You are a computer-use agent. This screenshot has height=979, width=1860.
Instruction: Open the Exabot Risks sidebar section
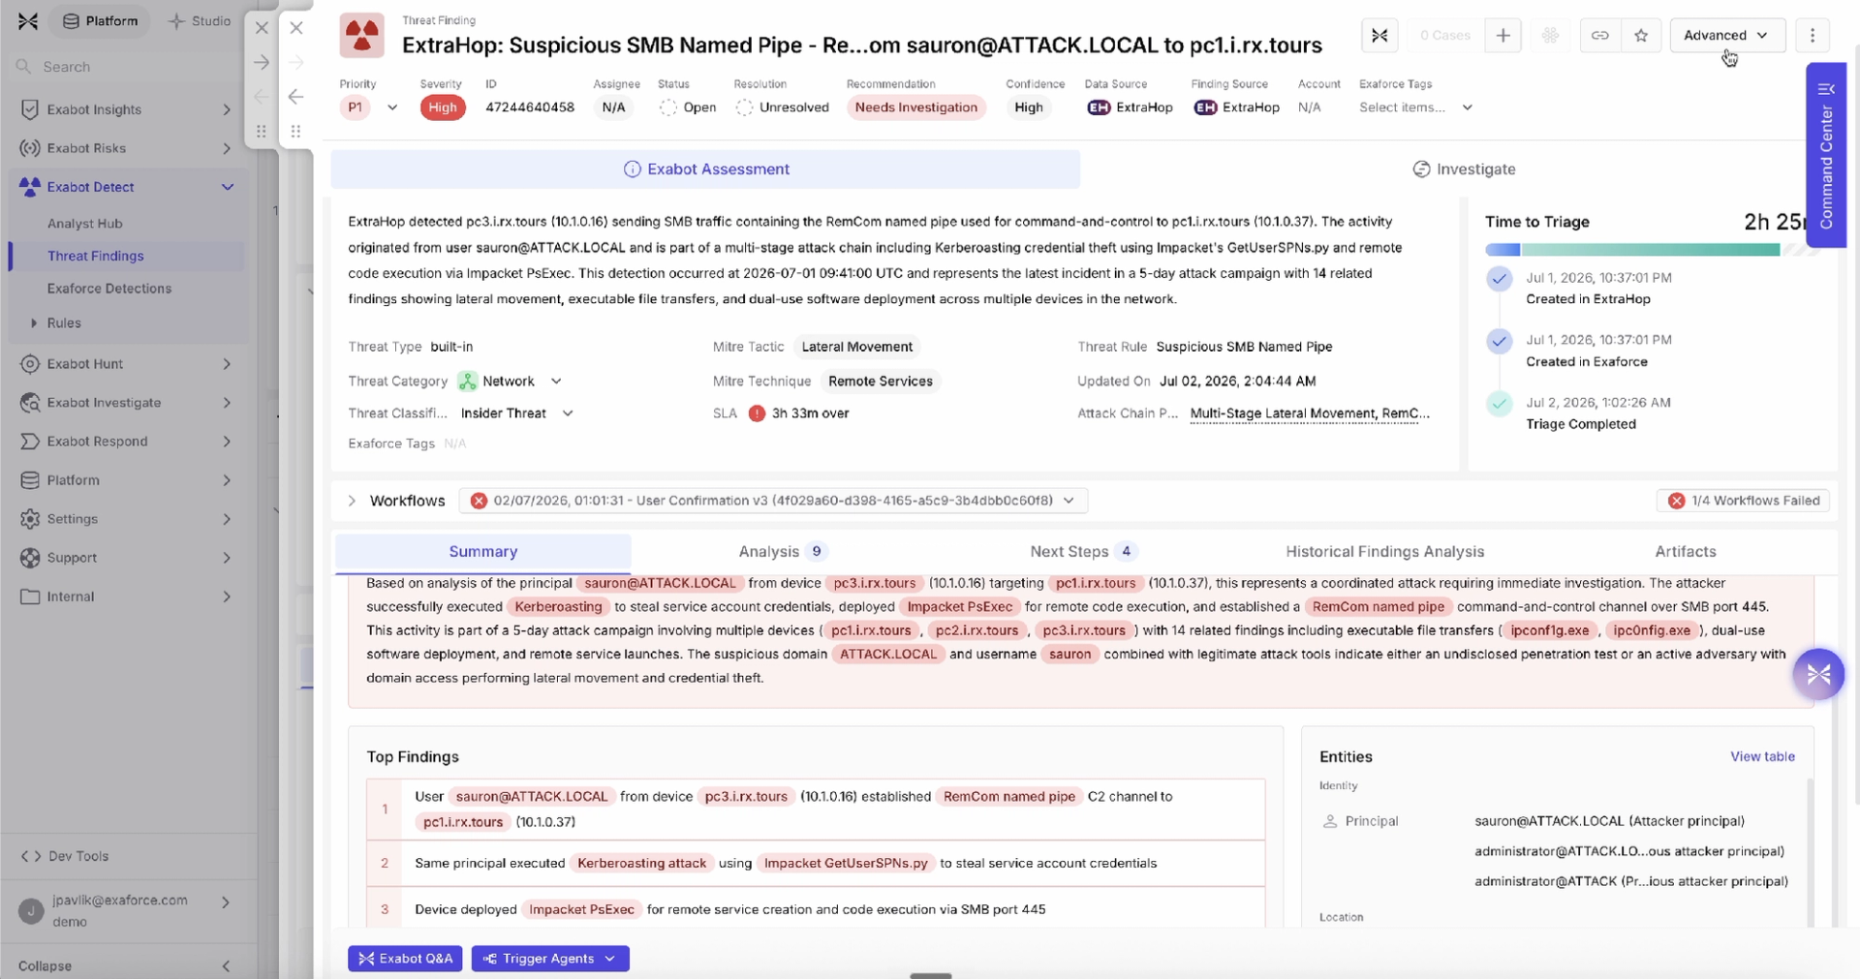(126, 148)
